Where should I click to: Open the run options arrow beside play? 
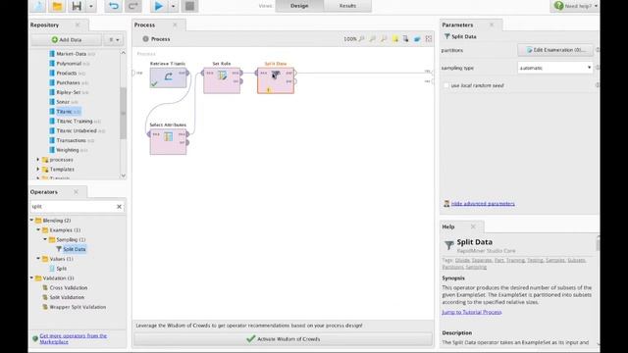click(173, 7)
